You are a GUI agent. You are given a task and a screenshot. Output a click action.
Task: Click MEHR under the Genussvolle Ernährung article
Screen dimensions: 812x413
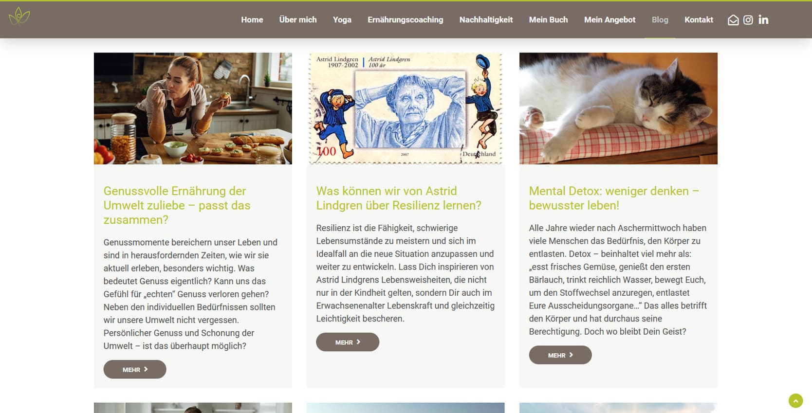pyautogui.click(x=135, y=370)
